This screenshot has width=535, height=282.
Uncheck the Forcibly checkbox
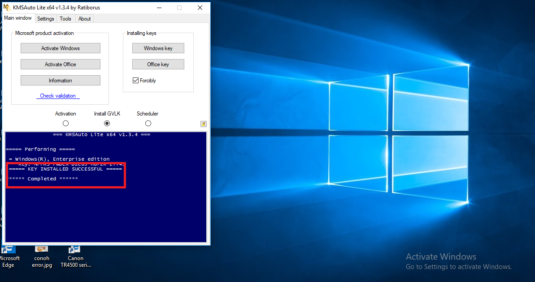(x=135, y=81)
